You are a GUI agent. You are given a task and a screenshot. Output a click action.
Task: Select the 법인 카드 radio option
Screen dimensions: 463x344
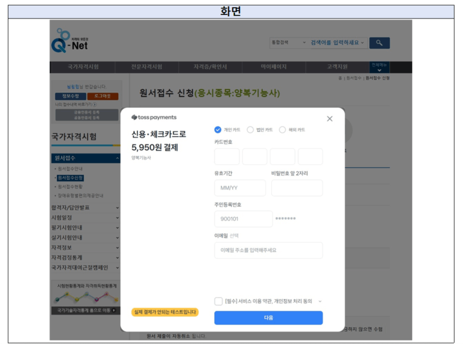tap(250, 130)
